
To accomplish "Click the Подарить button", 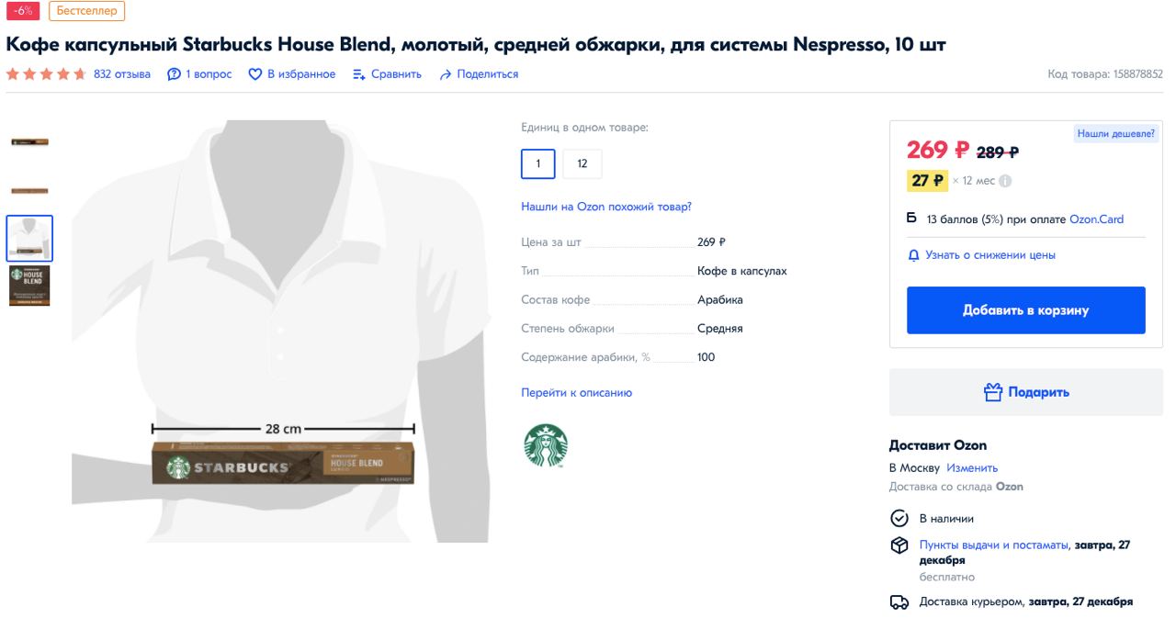I will pyautogui.click(x=1025, y=392).
